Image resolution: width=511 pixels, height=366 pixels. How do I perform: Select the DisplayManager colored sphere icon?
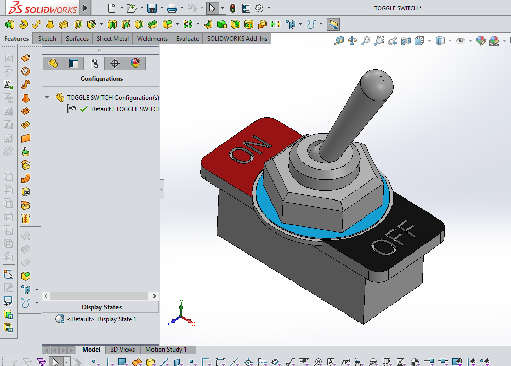135,63
